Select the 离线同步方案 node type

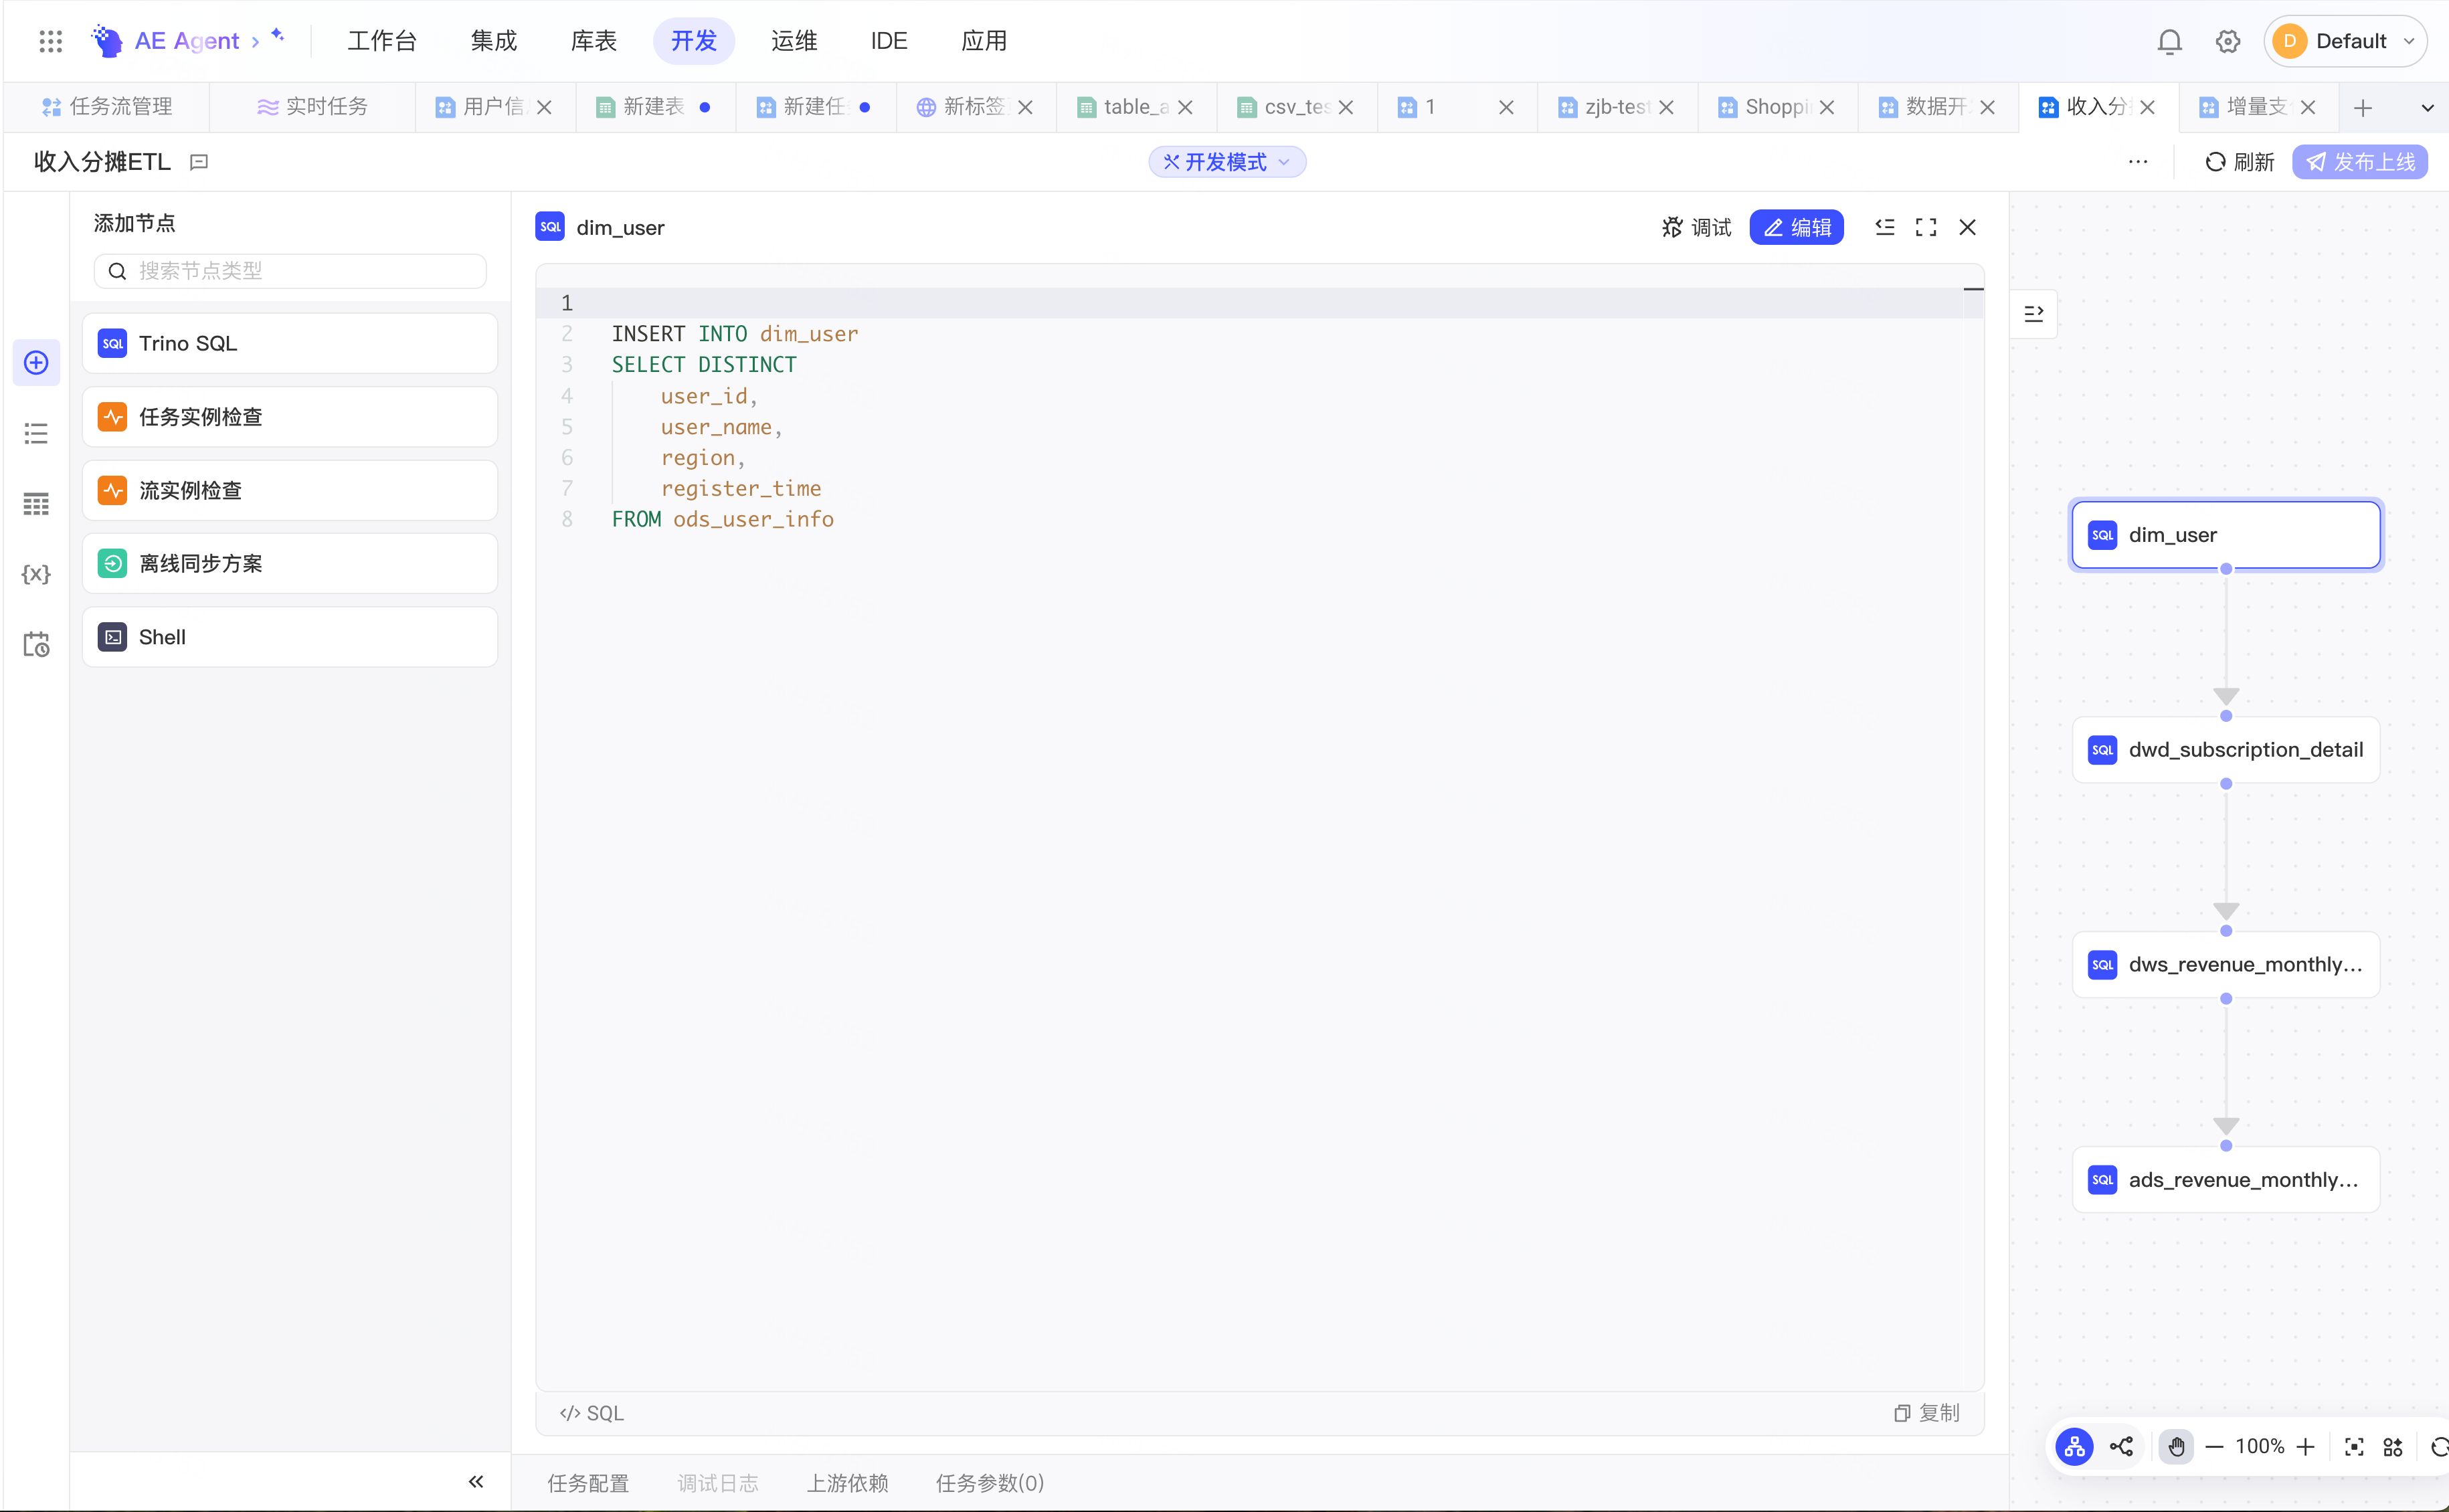tap(290, 563)
